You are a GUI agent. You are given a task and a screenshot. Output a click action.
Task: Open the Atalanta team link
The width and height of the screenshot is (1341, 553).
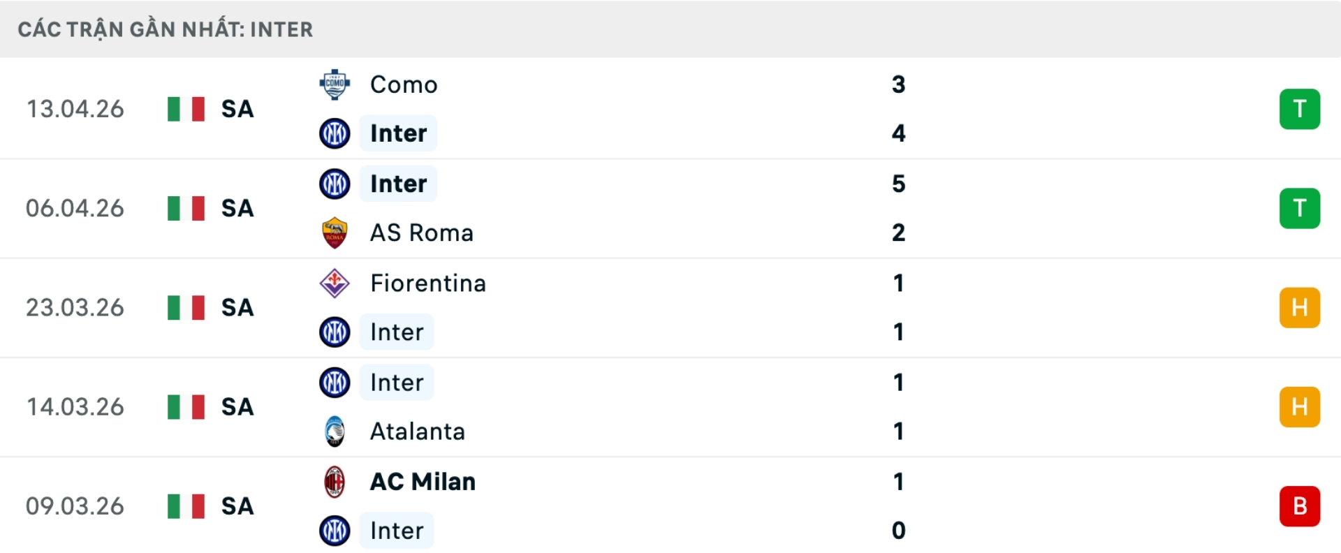pos(417,432)
